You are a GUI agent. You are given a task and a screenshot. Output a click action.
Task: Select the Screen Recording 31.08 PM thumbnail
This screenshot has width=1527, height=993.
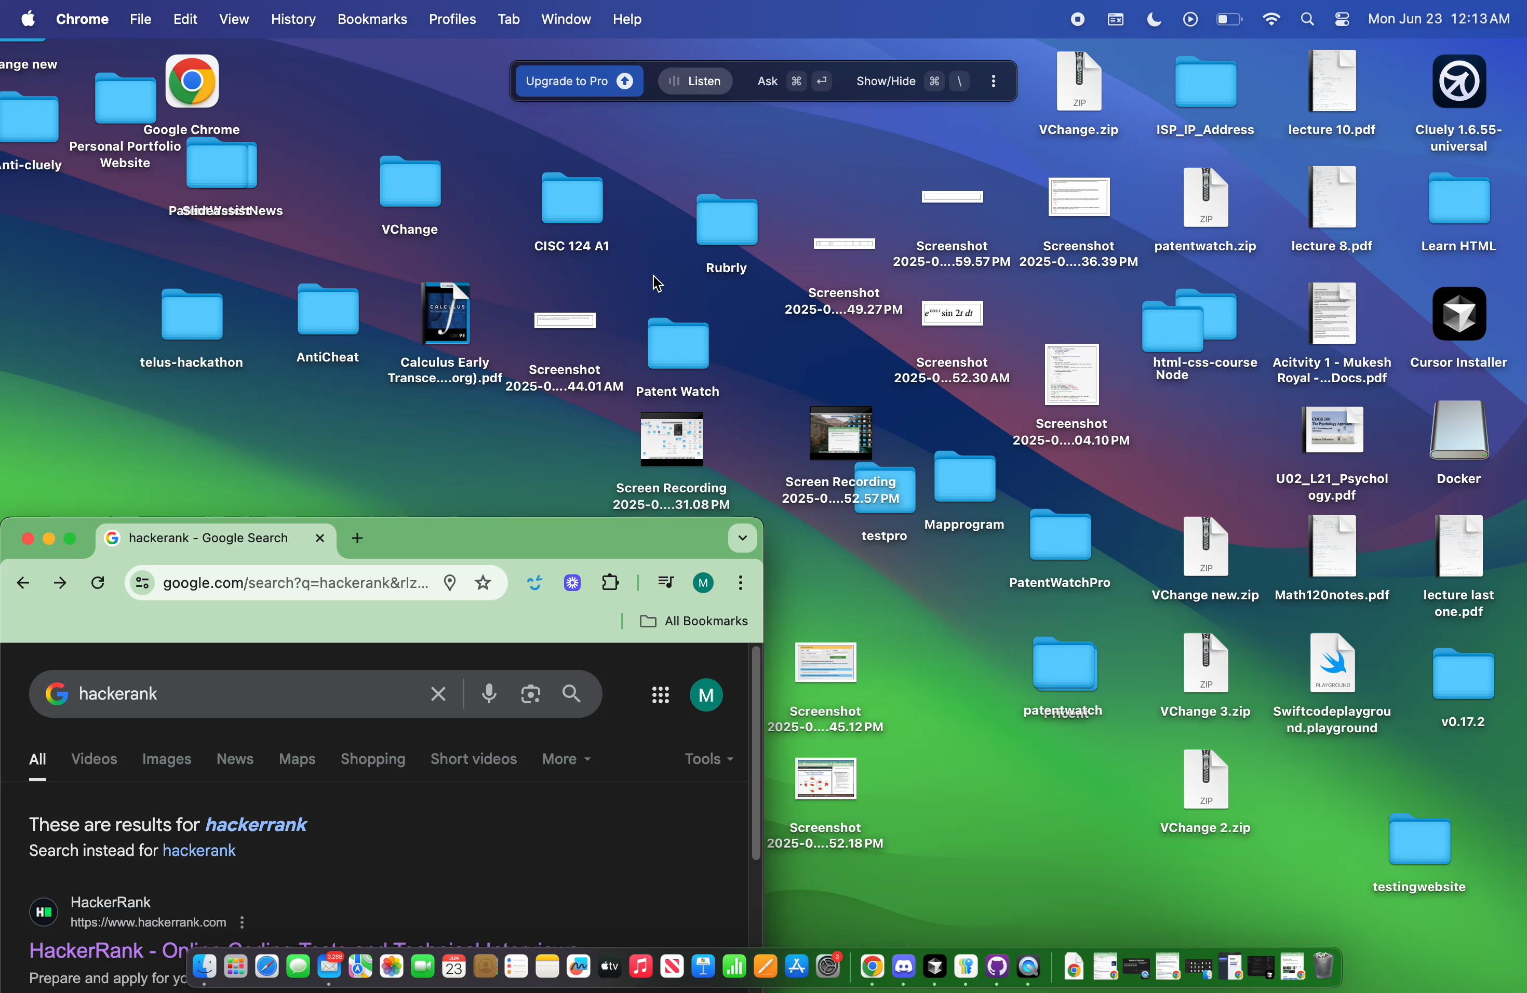[x=671, y=439]
